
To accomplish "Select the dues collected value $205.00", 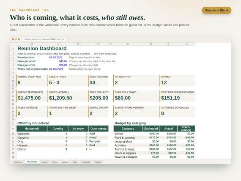I will [99, 98].
